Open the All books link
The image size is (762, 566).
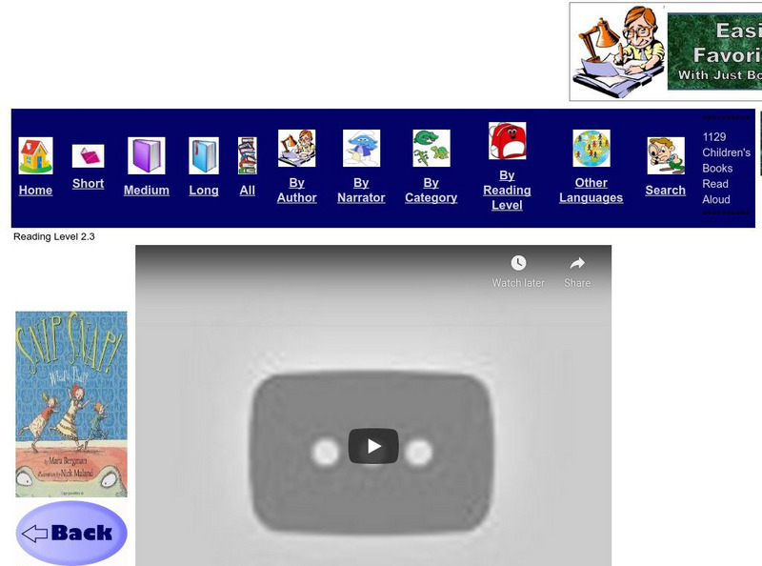(248, 191)
